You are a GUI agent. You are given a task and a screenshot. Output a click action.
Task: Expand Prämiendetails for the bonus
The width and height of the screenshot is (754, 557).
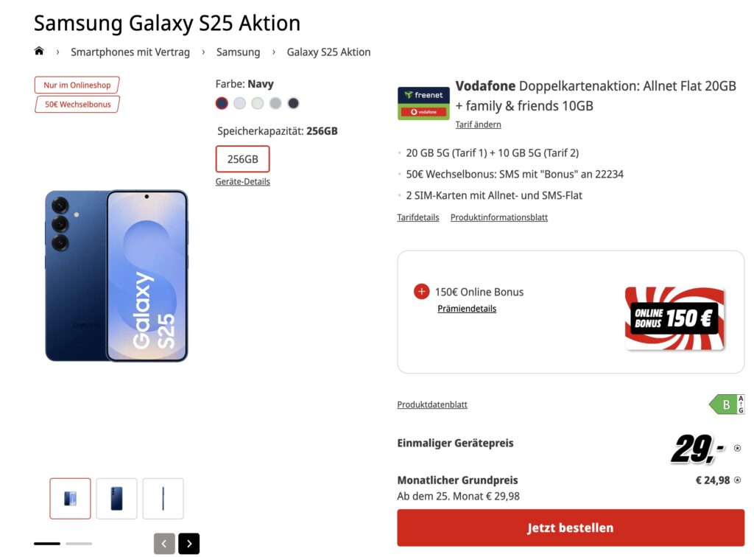[x=467, y=309]
